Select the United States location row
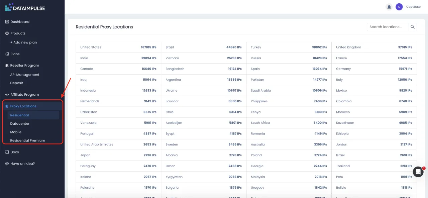 click(x=118, y=47)
